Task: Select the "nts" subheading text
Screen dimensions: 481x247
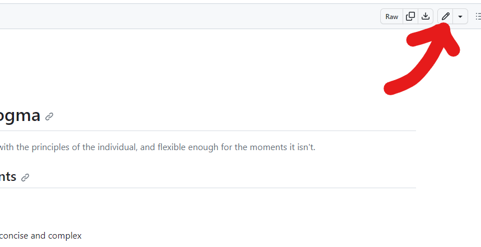Action: point(8,177)
